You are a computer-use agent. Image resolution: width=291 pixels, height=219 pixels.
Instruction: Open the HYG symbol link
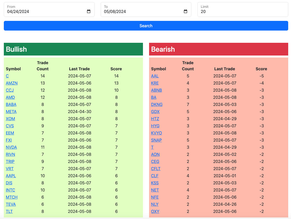click(155, 126)
